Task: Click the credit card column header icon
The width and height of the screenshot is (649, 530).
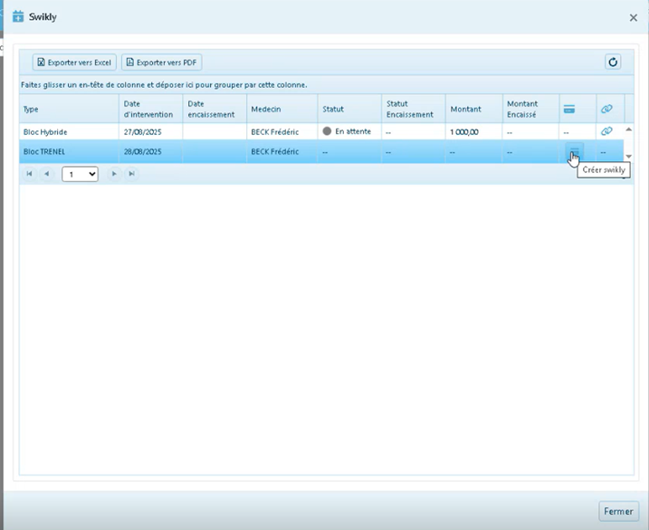Action: [x=569, y=109]
